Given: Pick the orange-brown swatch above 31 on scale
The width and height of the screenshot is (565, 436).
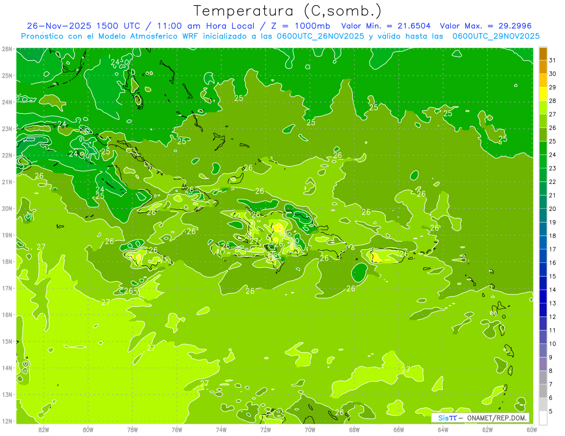Looking at the screenshot, I should click(x=543, y=54).
